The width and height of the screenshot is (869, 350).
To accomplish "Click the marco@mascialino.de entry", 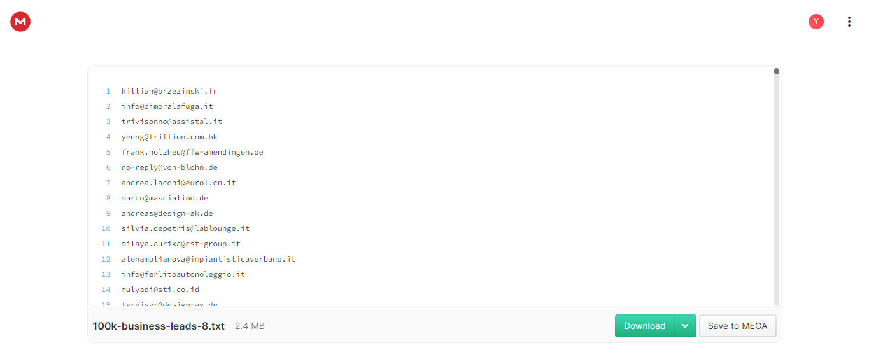I will click(x=165, y=198).
